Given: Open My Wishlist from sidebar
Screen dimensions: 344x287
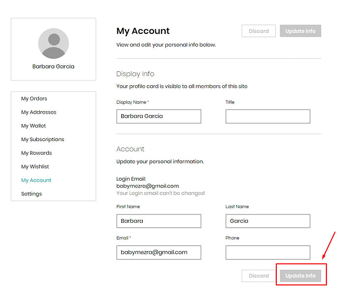Looking at the screenshot, I should pyautogui.click(x=35, y=167).
